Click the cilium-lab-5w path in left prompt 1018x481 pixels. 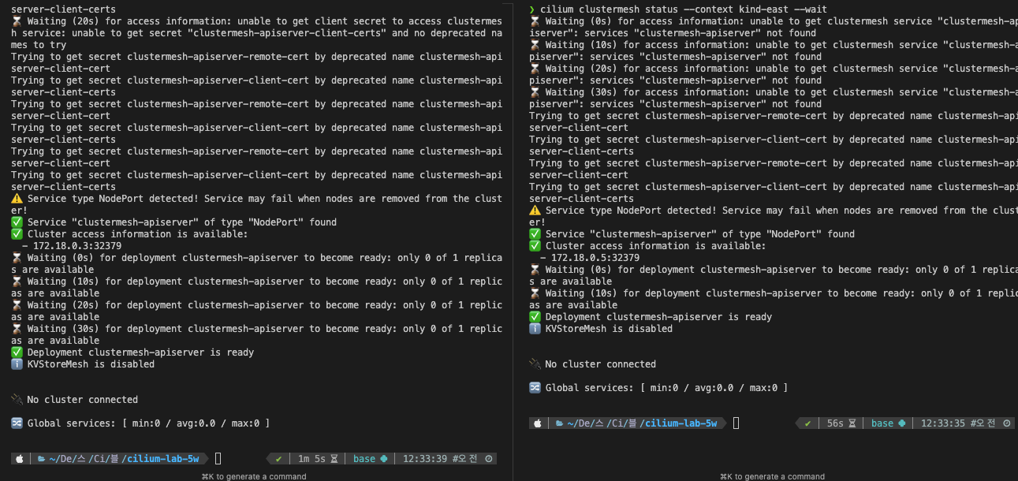tap(162, 459)
